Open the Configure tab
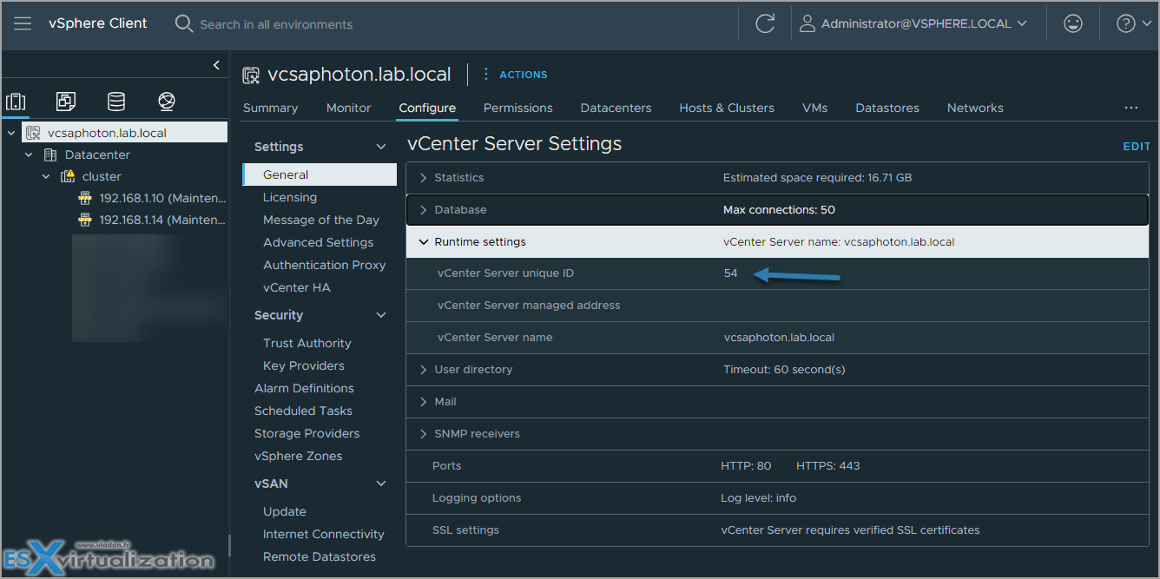This screenshot has width=1160, height=579. (427, 108)
